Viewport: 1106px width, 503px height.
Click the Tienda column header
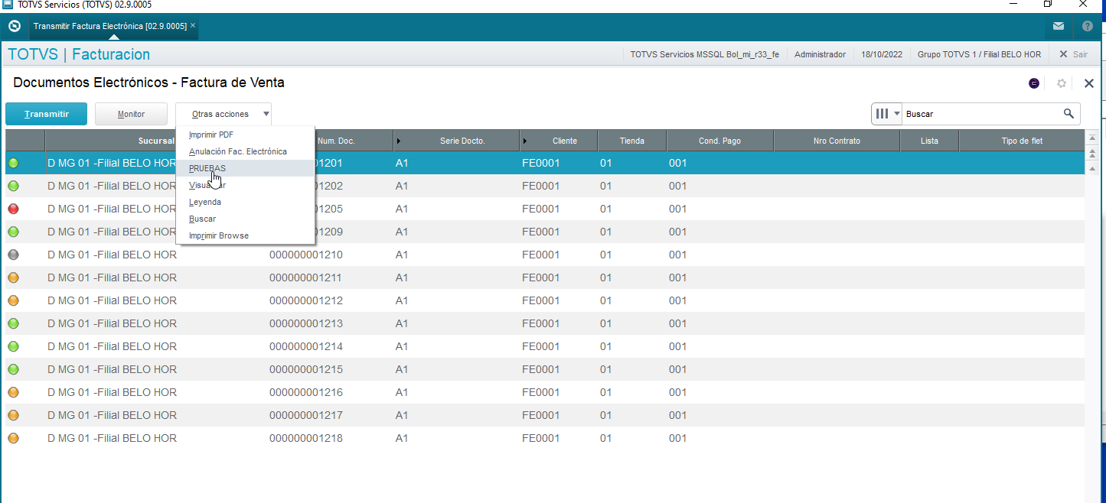point(631,141)
